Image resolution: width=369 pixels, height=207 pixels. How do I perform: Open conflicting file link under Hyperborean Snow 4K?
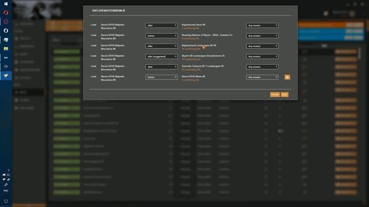[x=190, y=28]
